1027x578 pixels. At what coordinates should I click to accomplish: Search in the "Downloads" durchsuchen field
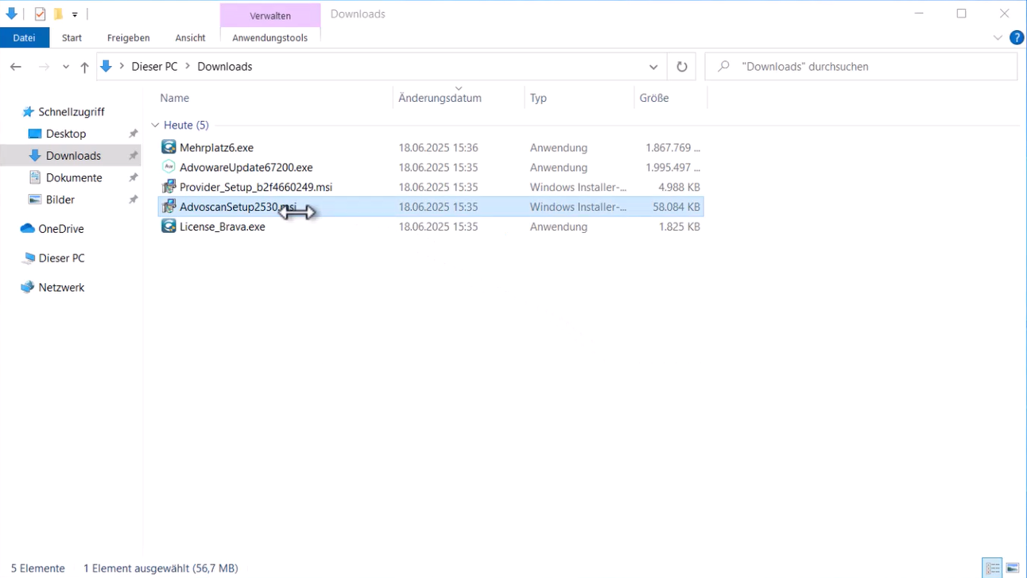(861, 67)
